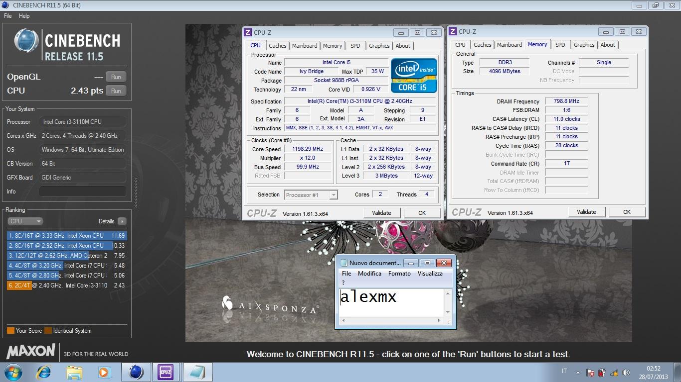Click the CPU-Z icon in the Memory window title bar
Viewport: 681px width, 382px height.
(x=453, y=31)
